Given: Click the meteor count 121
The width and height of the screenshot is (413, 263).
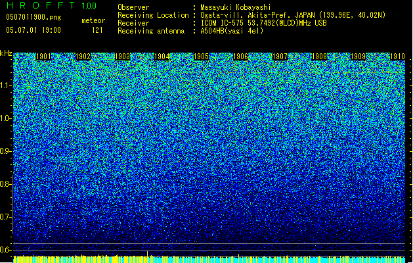Looking at the screenshot, I should 97,30.
